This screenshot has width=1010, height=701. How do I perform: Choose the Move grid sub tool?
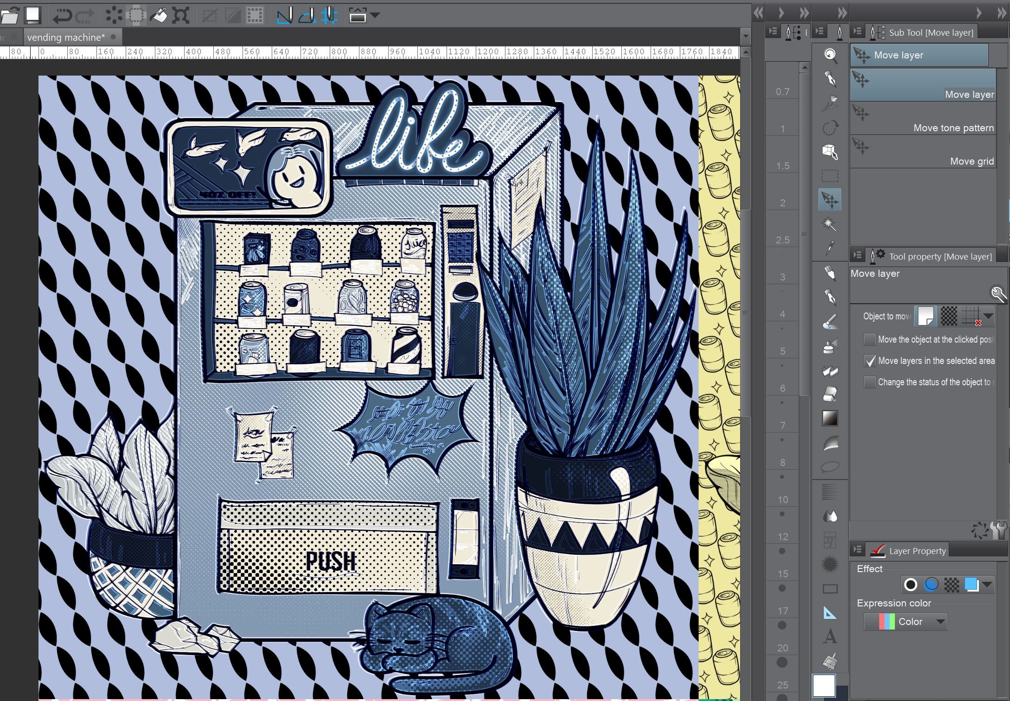(x=922, y=153)
